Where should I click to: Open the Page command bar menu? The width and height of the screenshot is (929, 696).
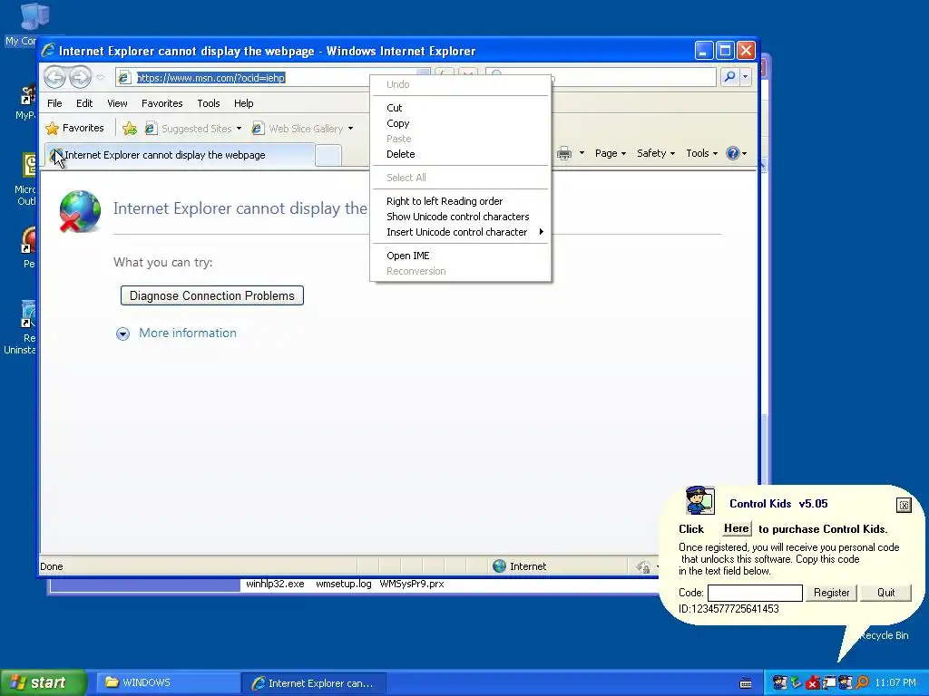(611, 153)
